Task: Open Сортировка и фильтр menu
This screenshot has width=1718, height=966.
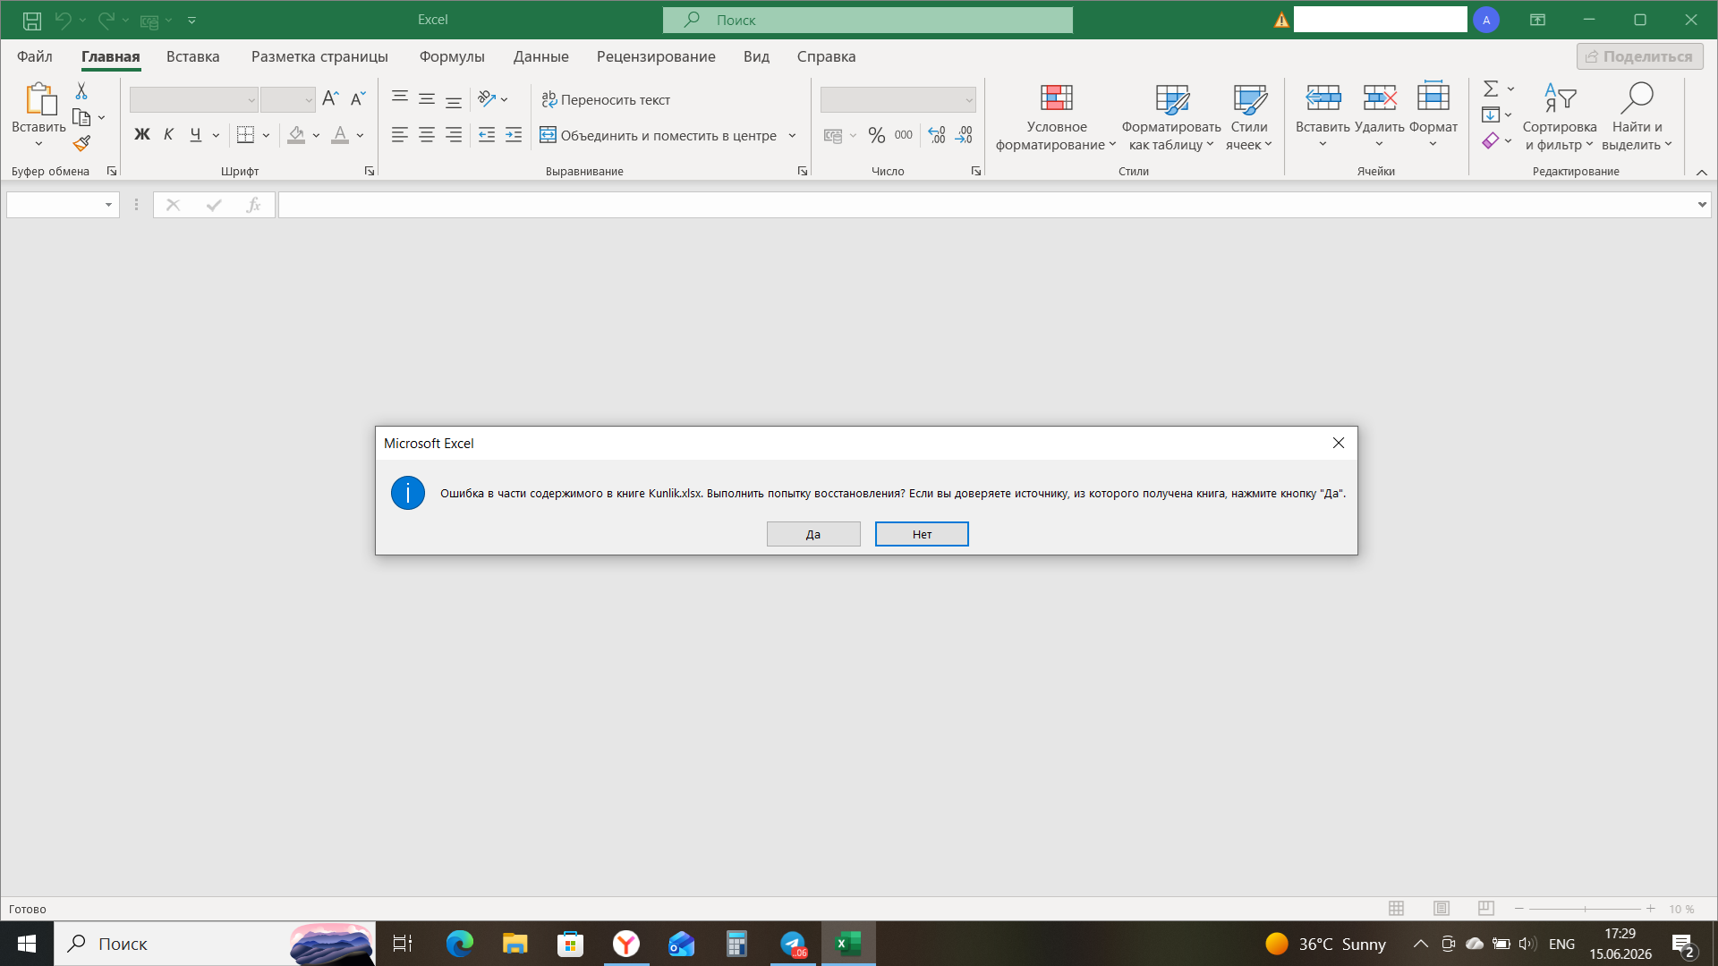Action: tap(1560, 116)
